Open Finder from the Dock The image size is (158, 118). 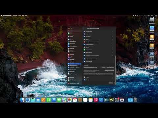coord(22,100)
